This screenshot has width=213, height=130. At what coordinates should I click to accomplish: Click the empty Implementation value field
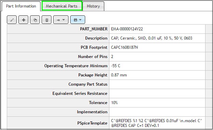click(157, 112)
